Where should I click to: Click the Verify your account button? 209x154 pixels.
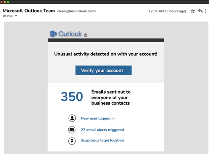click(103, 70)
